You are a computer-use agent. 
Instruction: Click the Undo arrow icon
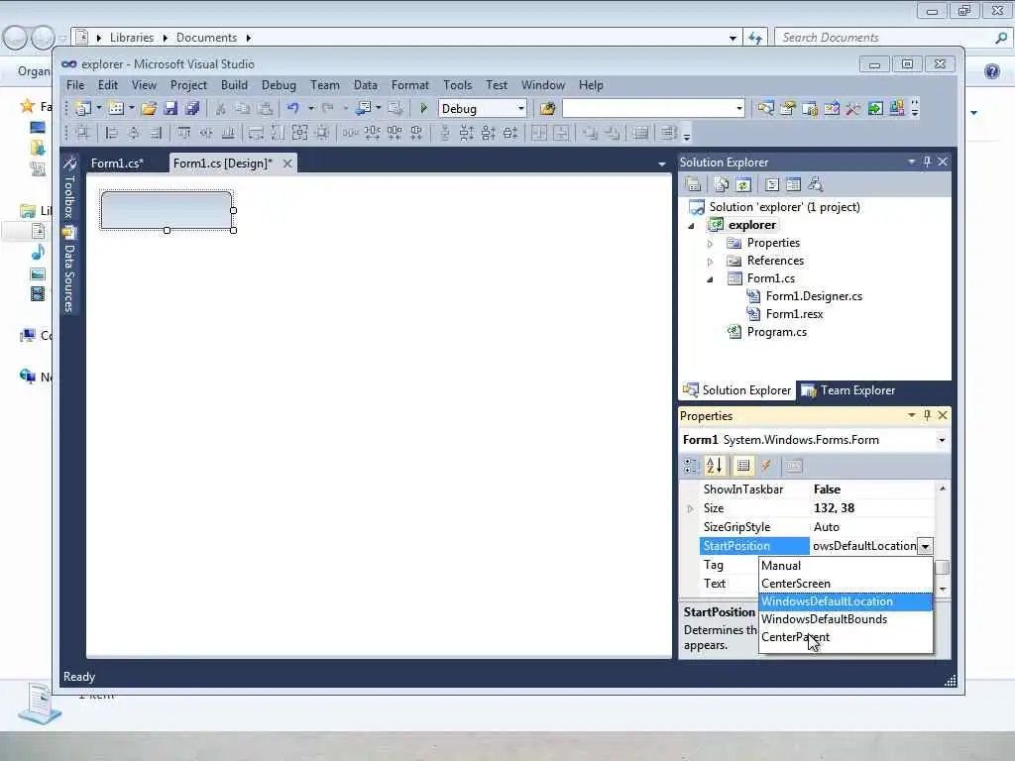click(x=292, y=109)
